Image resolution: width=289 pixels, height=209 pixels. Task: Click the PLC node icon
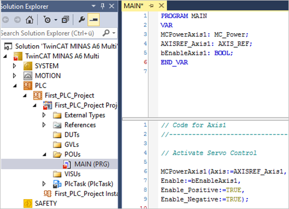pos(28,85)
